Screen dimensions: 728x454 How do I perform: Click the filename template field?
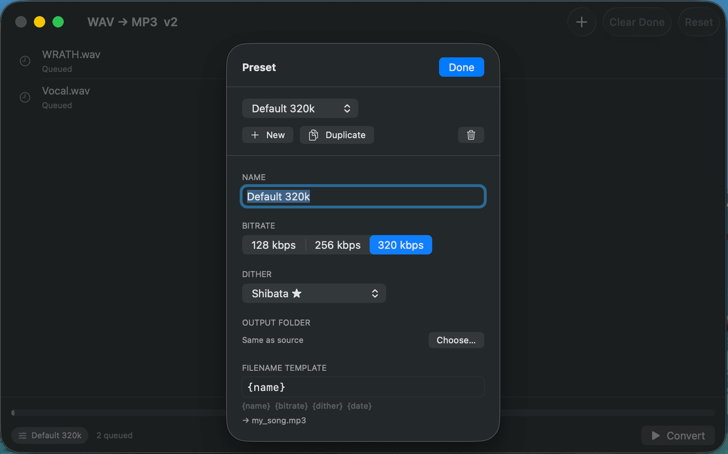click(x=363, y=387)
